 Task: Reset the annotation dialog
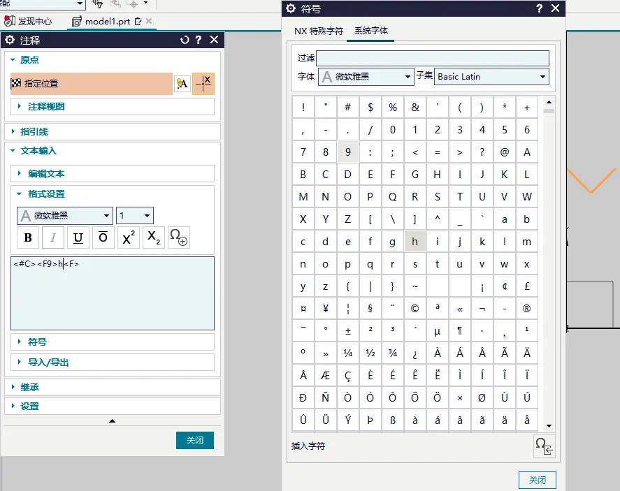tap(185, 40)
